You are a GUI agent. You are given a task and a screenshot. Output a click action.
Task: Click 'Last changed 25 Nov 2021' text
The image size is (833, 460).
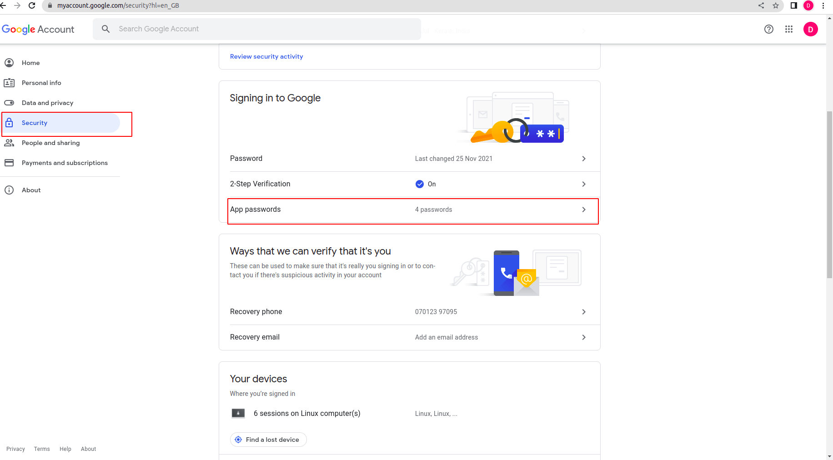coord(454,159)
